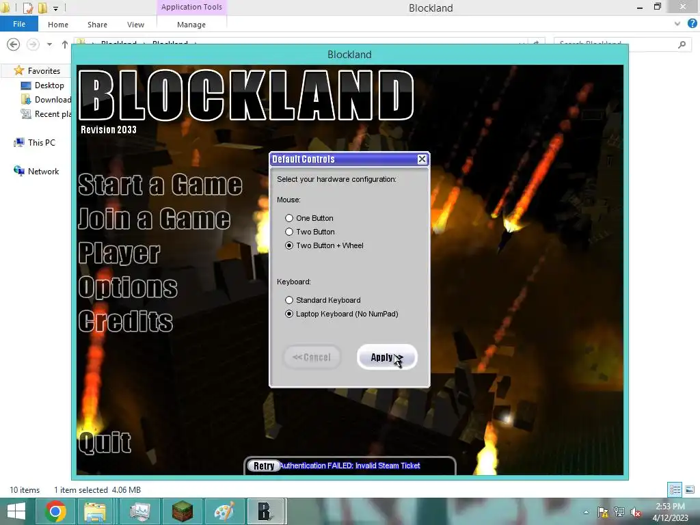700x525 pixels.
Task: Open File Explorer from taskbar
Action: pyautogui.click(x=94, y=511)
